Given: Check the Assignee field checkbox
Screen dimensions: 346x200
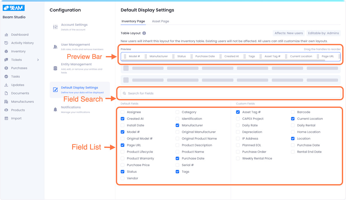Looking at the screenshot, I should [123, 112].
